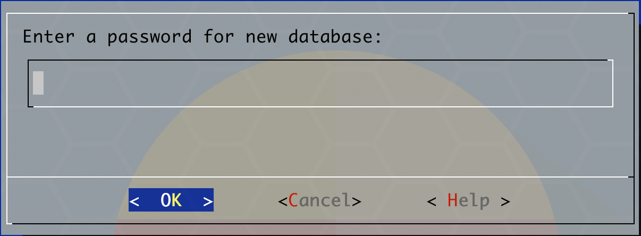This screenshot has height=236, width=641.
Task: Click the 'Enter a password' prompt text
Action: (x=203, y=37)
